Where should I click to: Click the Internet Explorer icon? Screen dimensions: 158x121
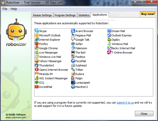click(37, 39)
